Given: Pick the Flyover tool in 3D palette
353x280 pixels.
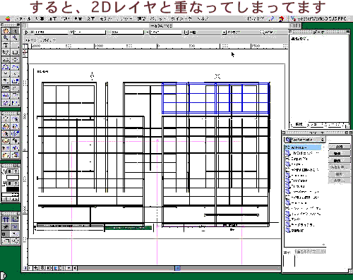Looking at the screenshot, I should (6, 126).
